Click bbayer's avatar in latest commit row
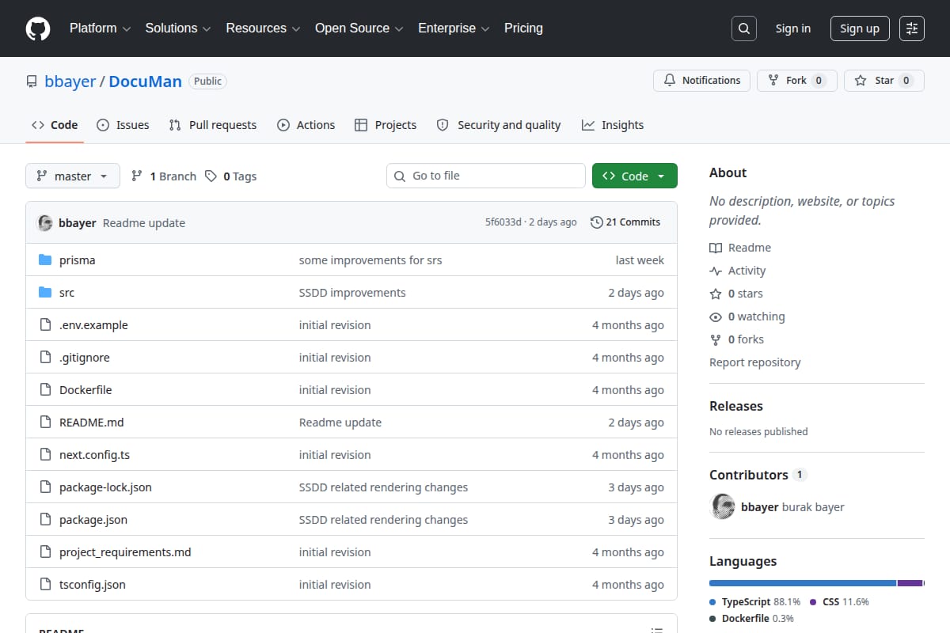Screen dimensions: 950x633 point(45,222)
